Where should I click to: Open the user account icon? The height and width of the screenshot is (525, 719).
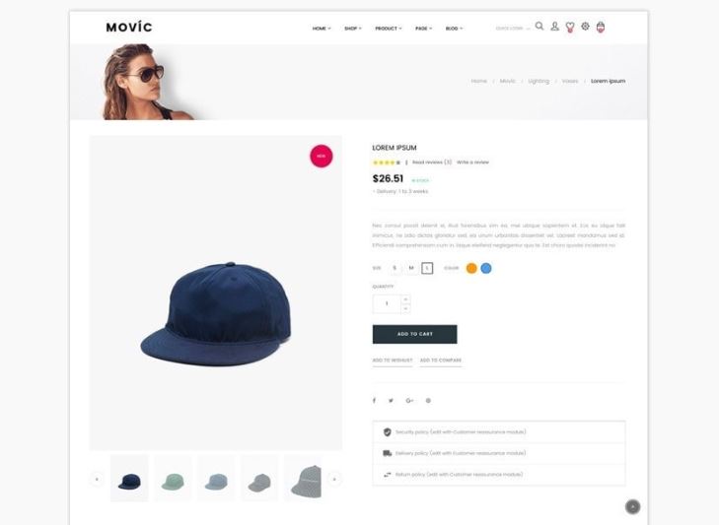coord(554,27)
